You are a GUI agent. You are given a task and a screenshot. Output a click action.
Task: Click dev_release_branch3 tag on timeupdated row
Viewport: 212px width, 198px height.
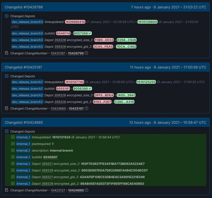click(27, 22)
